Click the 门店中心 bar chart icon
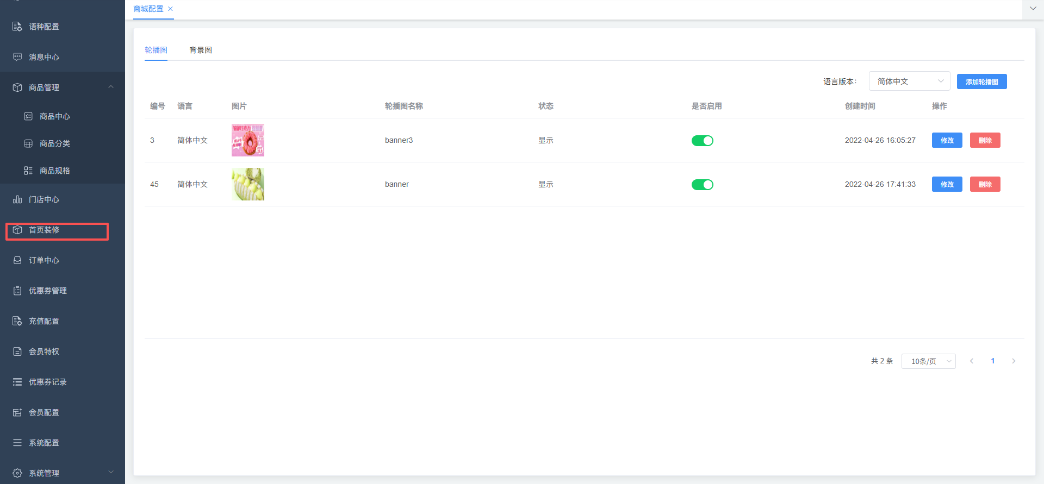Screen dimensions: 1044x484 click(17, 199)
